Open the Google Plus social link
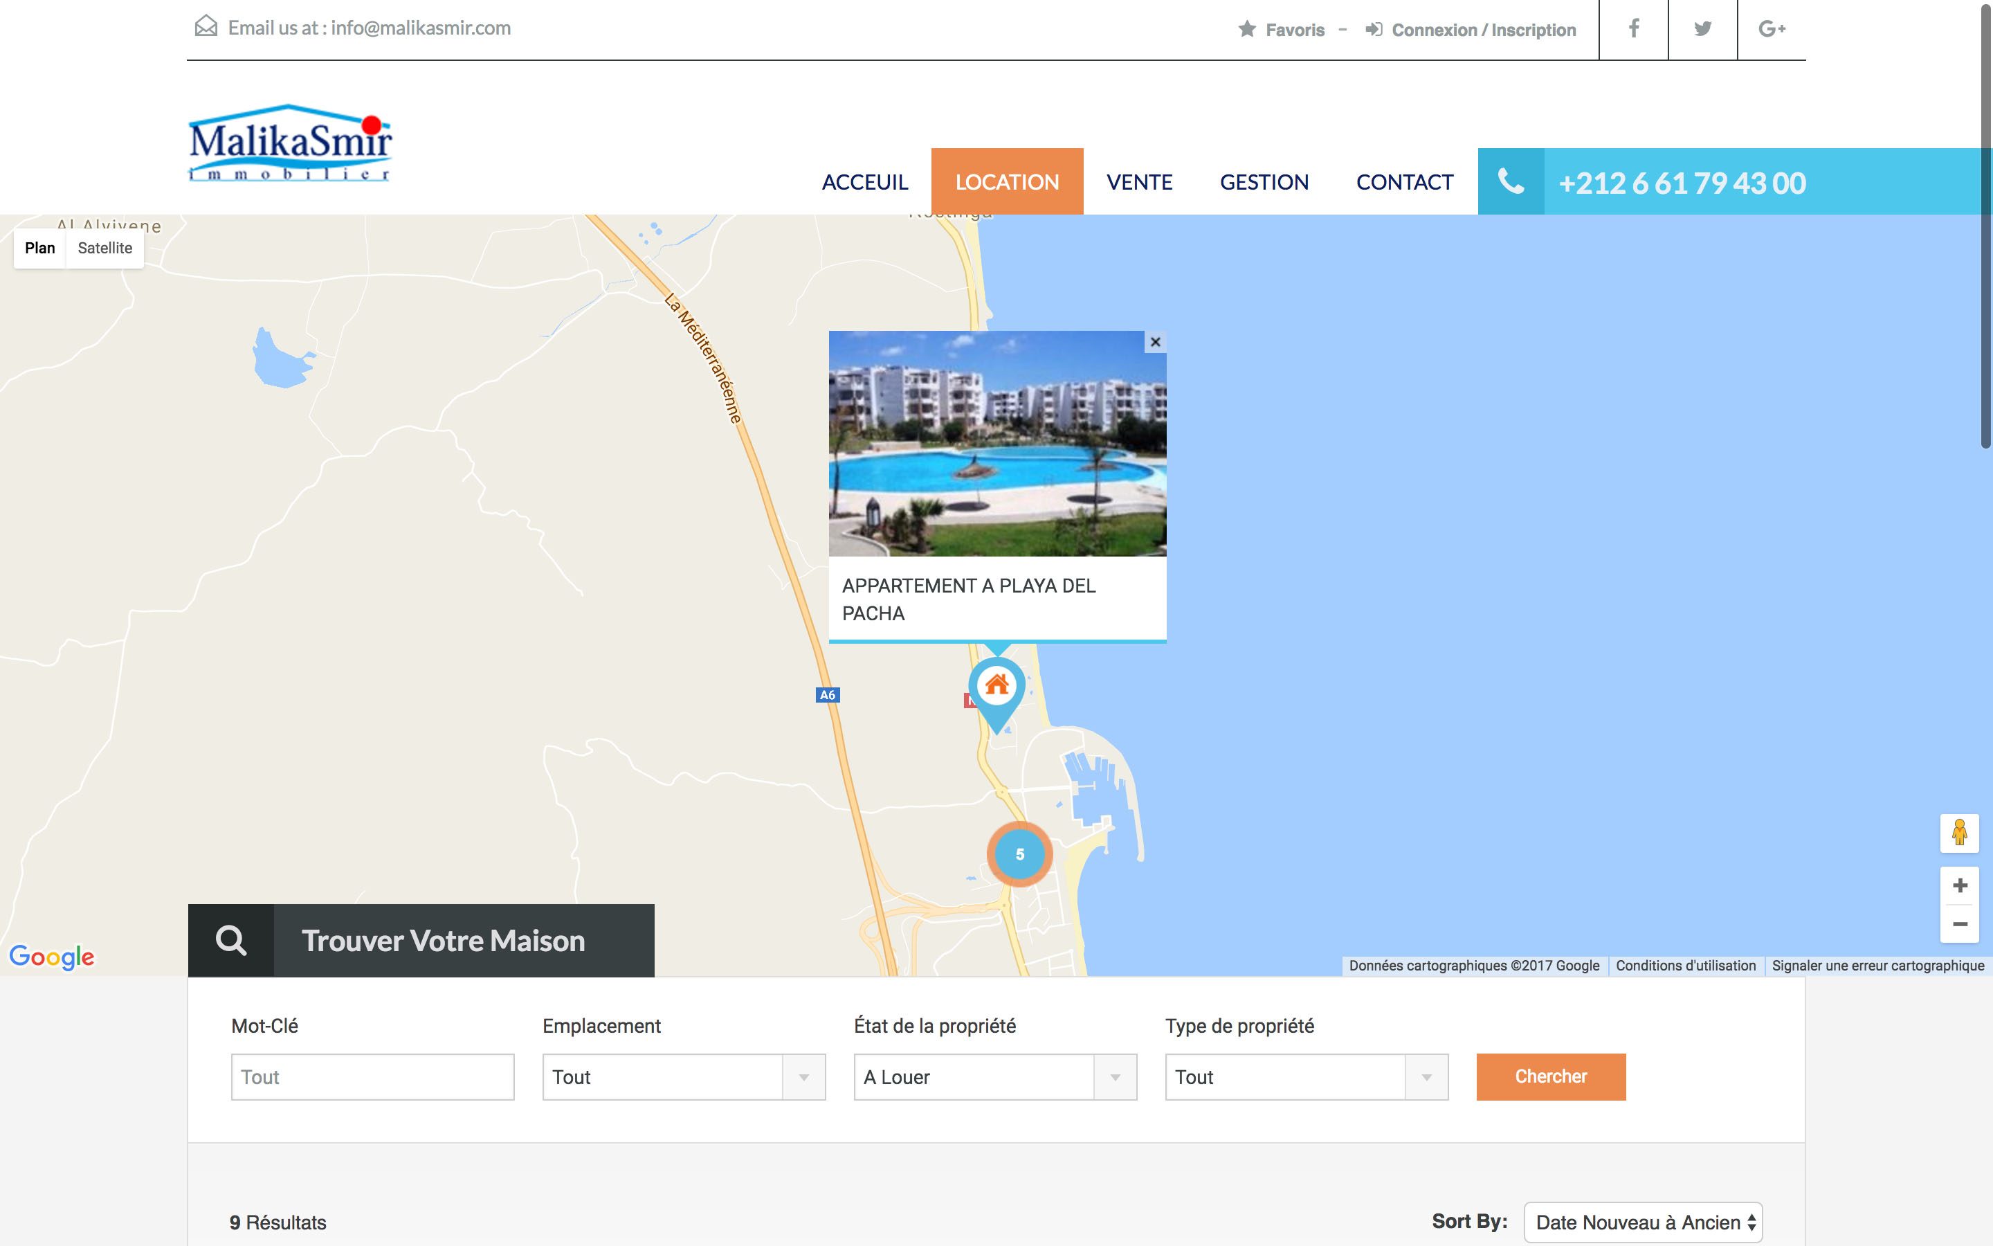The image size is (1993, 1246). (x=1772, y=28)
